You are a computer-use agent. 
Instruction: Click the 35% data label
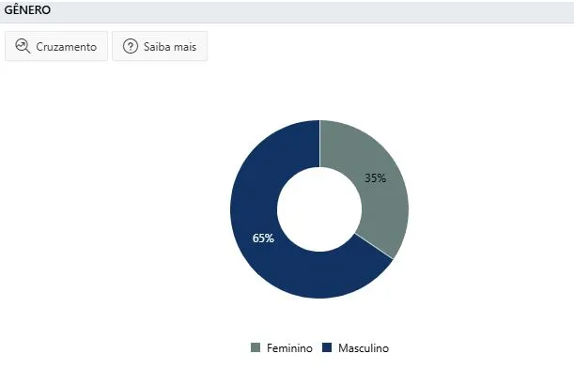pos(375,178)
